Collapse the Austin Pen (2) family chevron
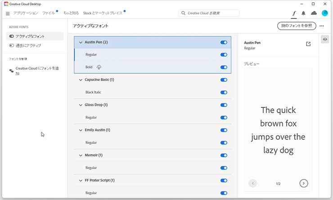 coord(81,42)
